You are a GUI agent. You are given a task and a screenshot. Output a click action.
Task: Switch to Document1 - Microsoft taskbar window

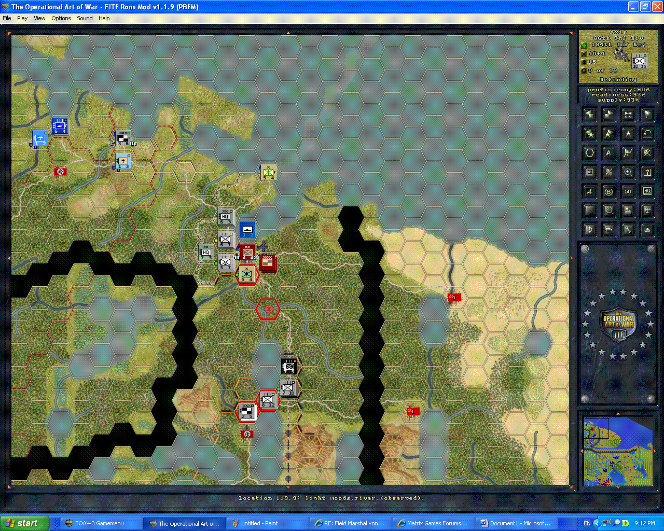point(516,523)
